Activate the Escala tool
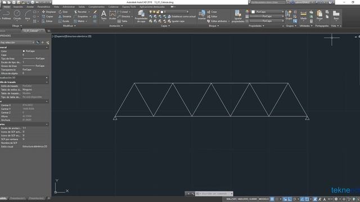Screen dimensions: 360x202 pos(64,21)
